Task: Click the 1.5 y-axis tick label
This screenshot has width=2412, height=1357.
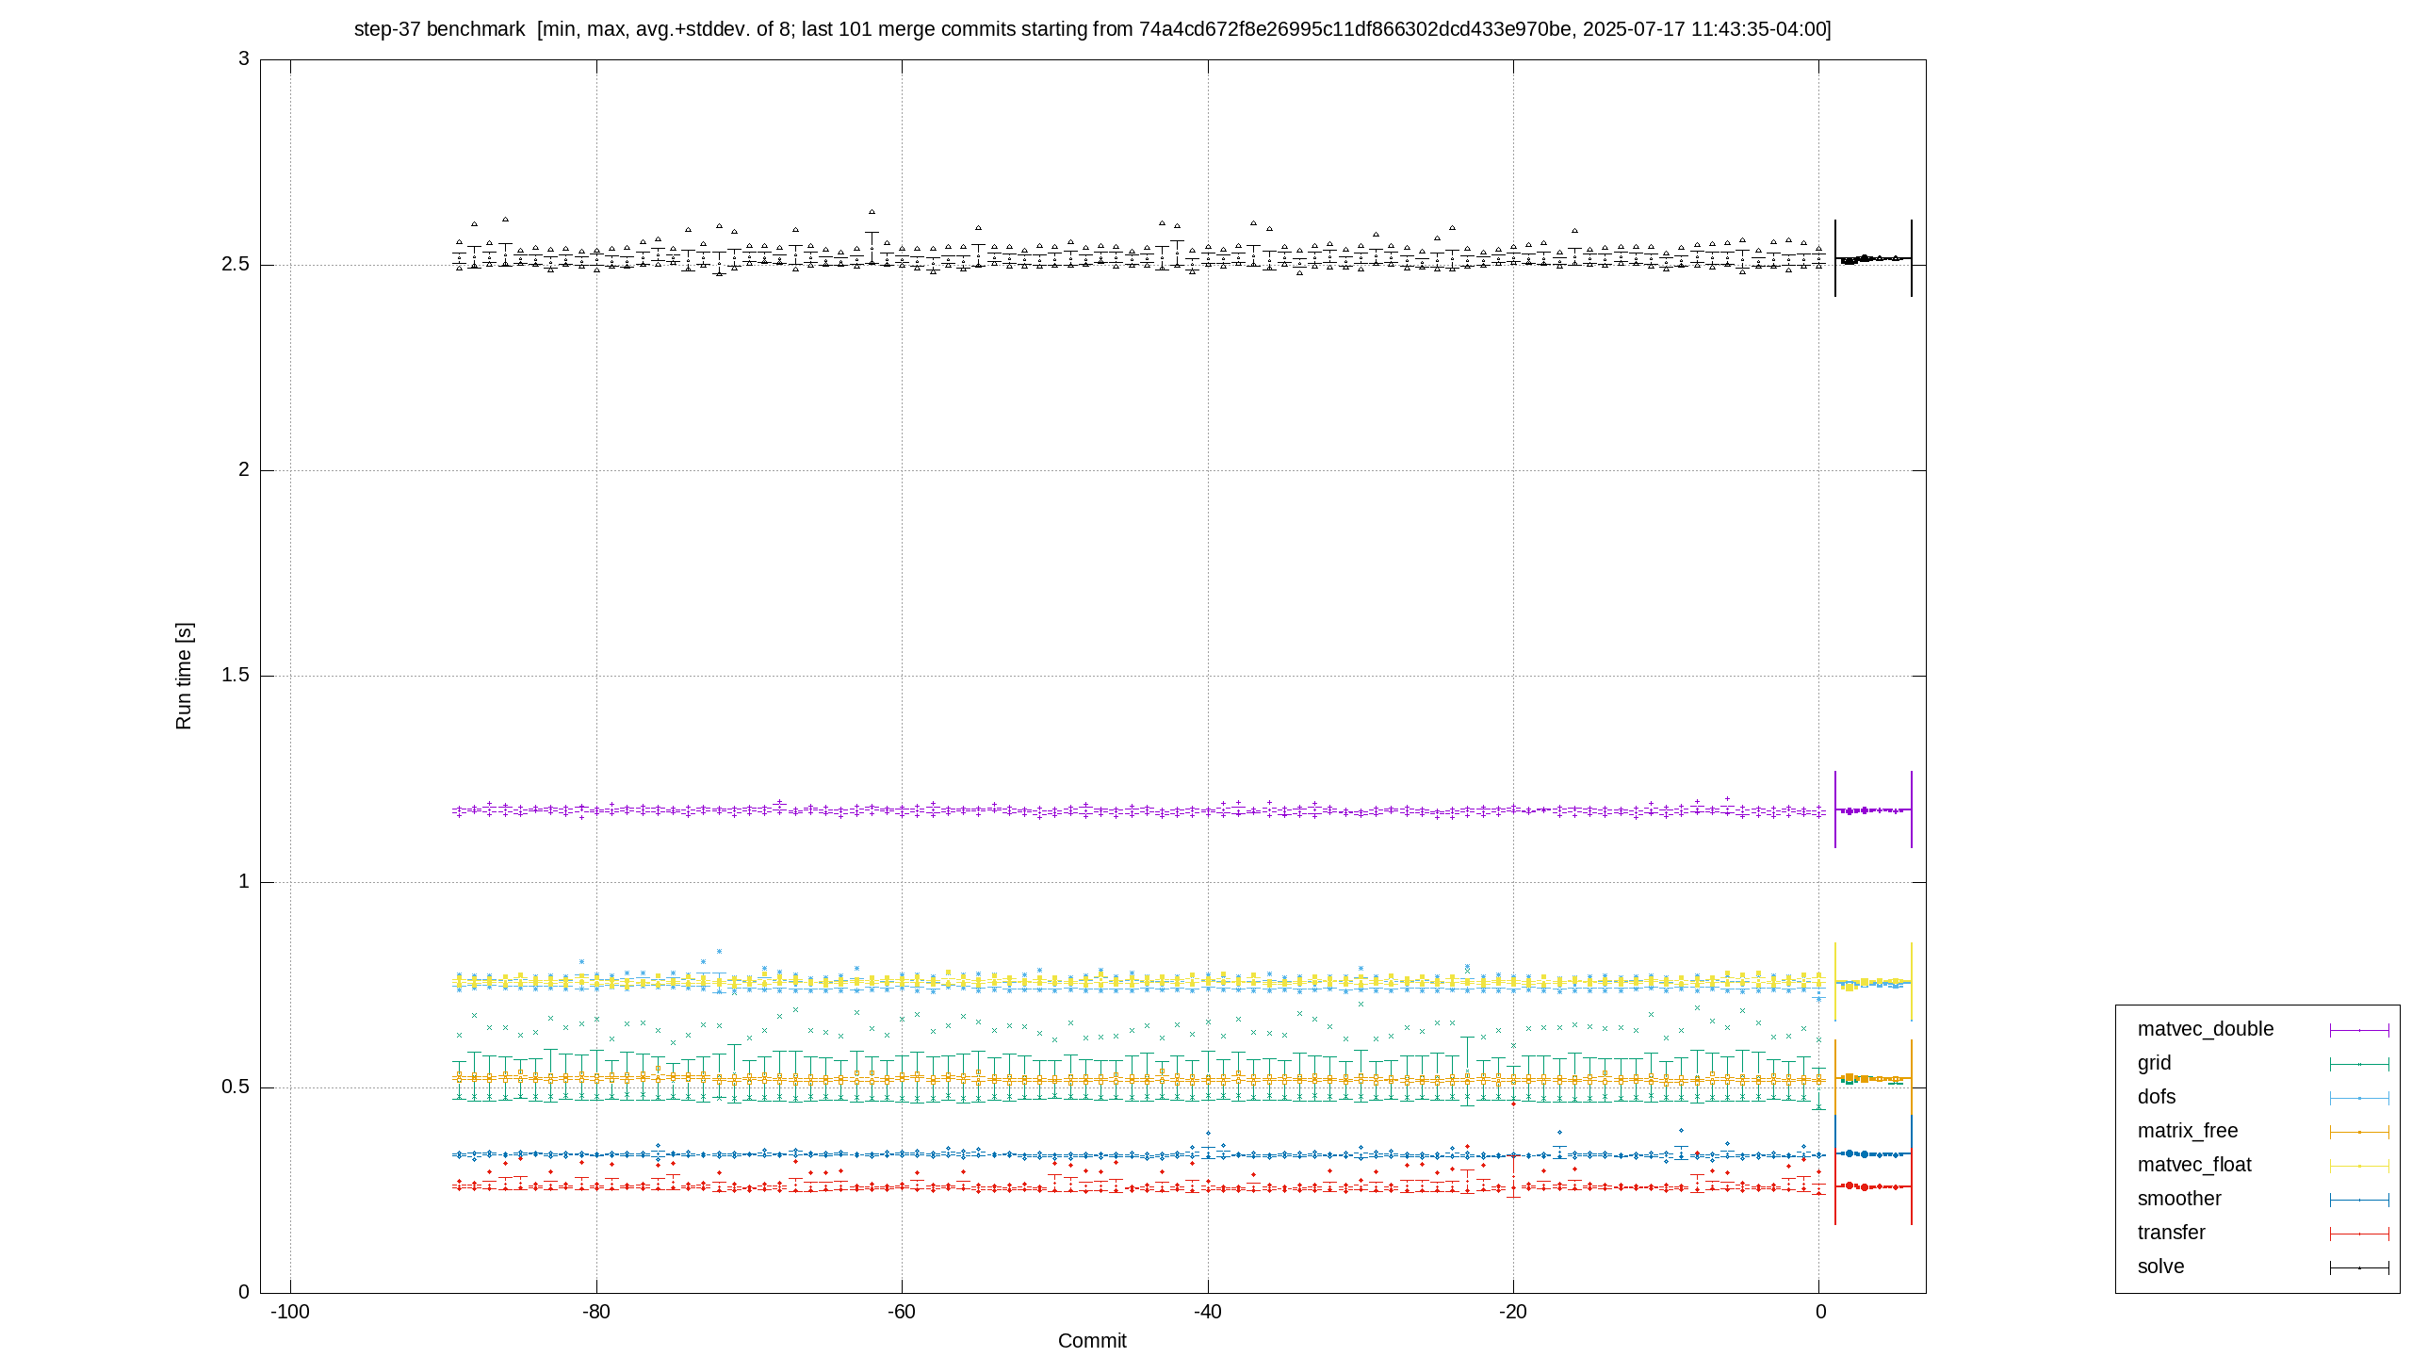Action: [x=236, y=675]
